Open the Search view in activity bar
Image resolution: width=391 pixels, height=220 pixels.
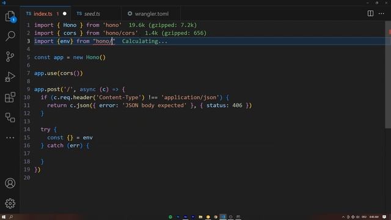point(10,36)
